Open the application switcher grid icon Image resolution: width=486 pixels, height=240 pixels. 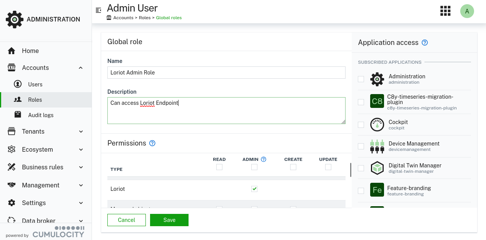click(x=445, y=11)
